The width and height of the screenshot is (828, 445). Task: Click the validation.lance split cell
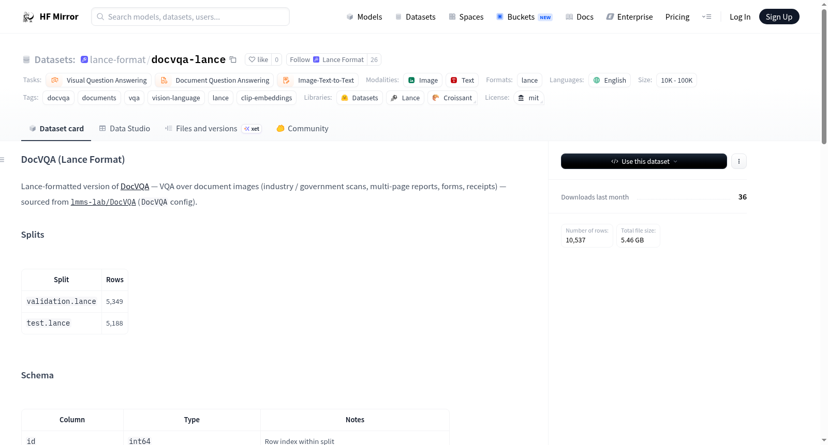click(62, 301)
